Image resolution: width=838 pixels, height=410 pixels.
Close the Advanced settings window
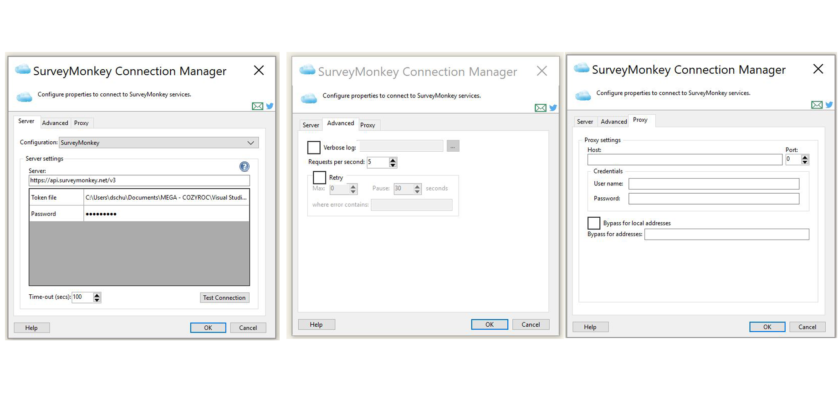tap(542, 71)
